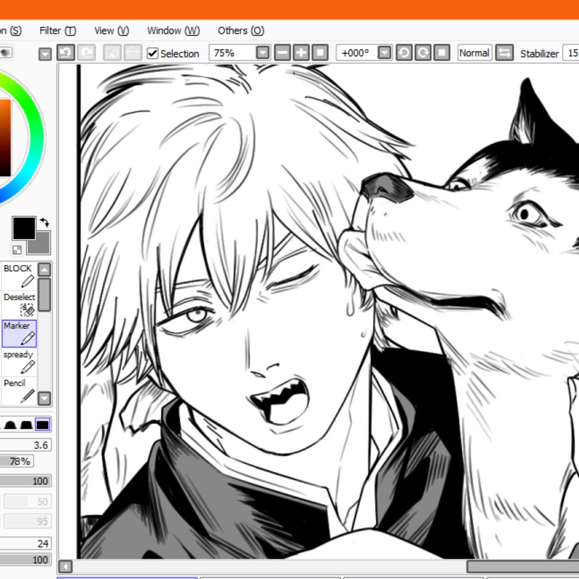Toggle the Selection checkbox

coord(152,53)
